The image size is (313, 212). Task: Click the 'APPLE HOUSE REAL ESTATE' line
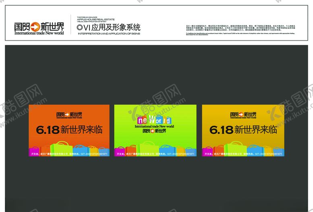(96, 19)
